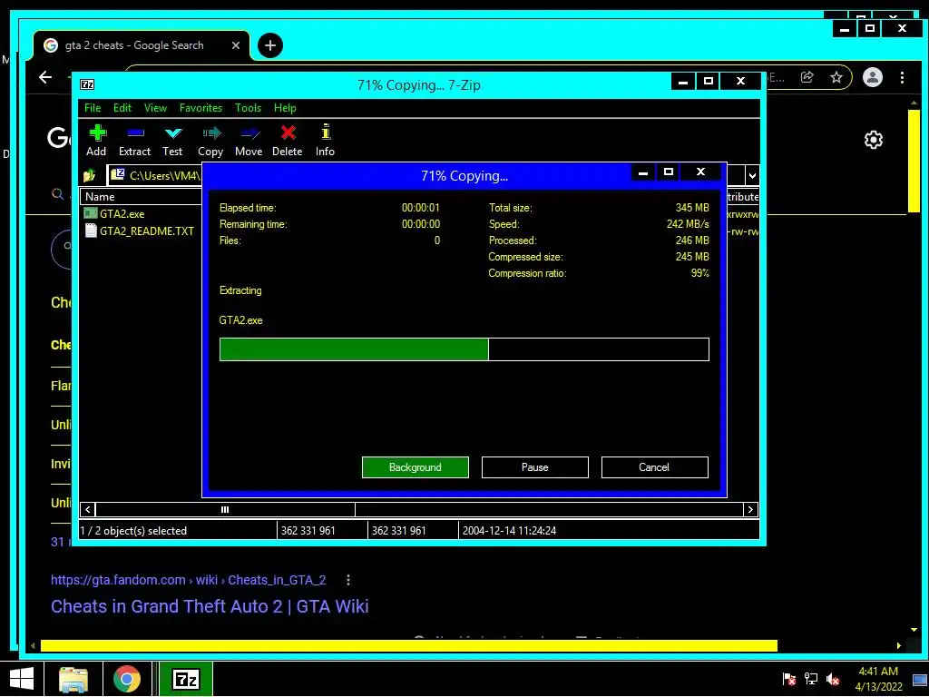Close the gta 2 cheats Chrome tab
Image resolution: width=929 pixels, height=697 pixels.
(x=236, y=45)
